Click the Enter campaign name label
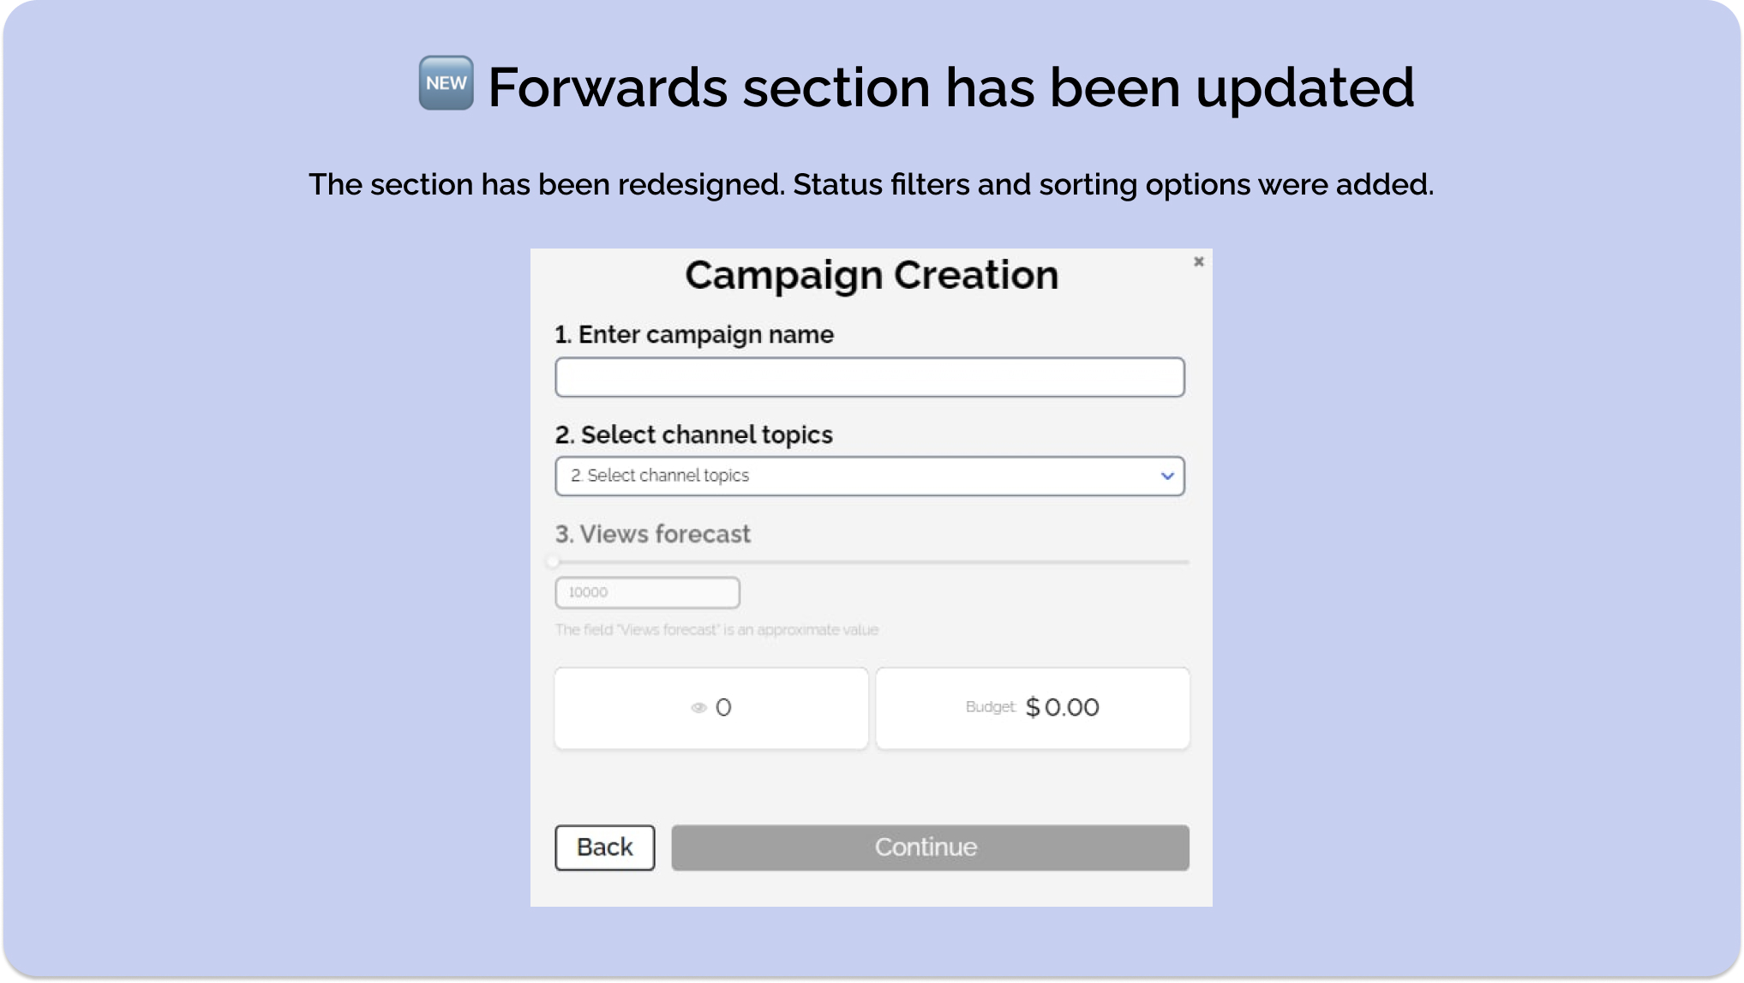Image resolution: width=1744 pixels, height=983 pixels. tap(694, 334)
